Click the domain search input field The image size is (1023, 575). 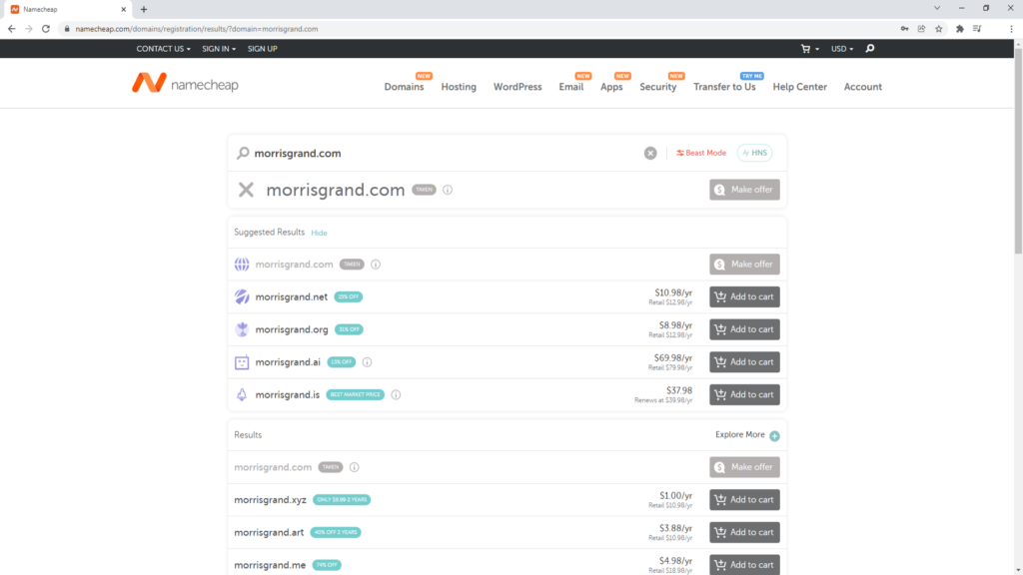tap(444, 153)
